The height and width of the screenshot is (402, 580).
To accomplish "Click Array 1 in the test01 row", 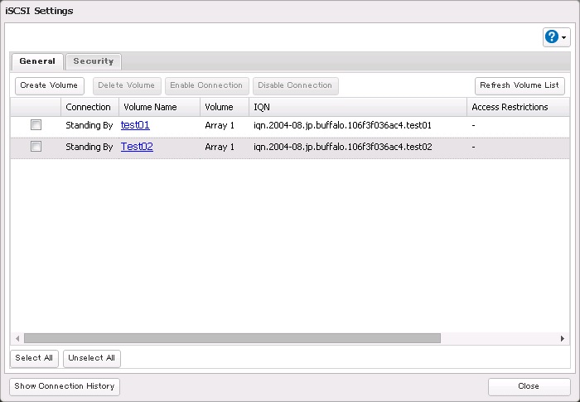I will [220, 125].
